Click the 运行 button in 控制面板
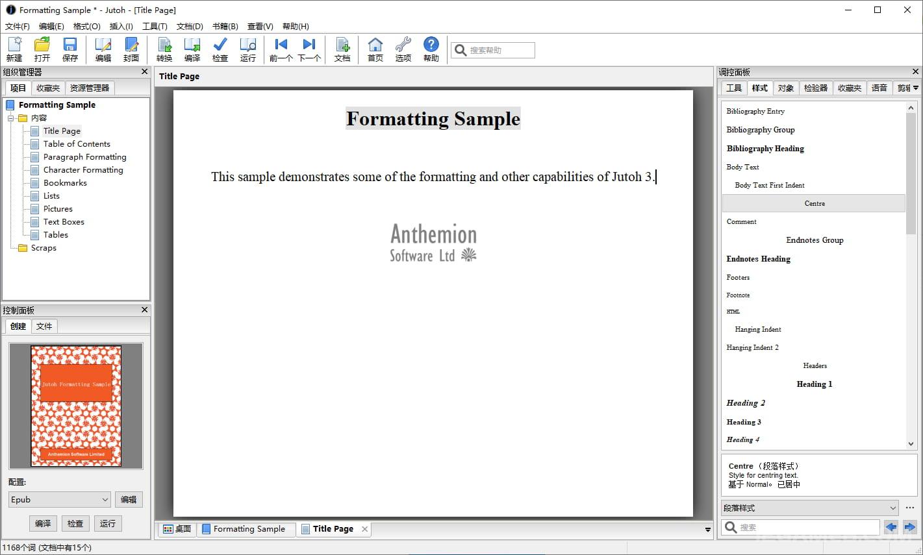Image resolution: width=923 pixels, height=555 pixels. pyautogui.click(x=108, y=523)
